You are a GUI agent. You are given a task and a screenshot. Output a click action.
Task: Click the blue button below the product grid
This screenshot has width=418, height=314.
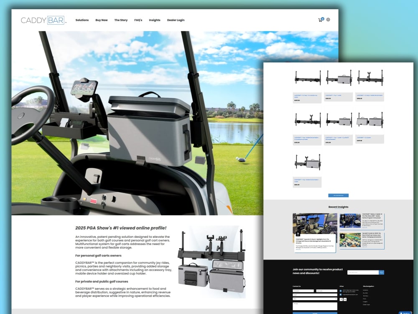click(x=338, y=196)
